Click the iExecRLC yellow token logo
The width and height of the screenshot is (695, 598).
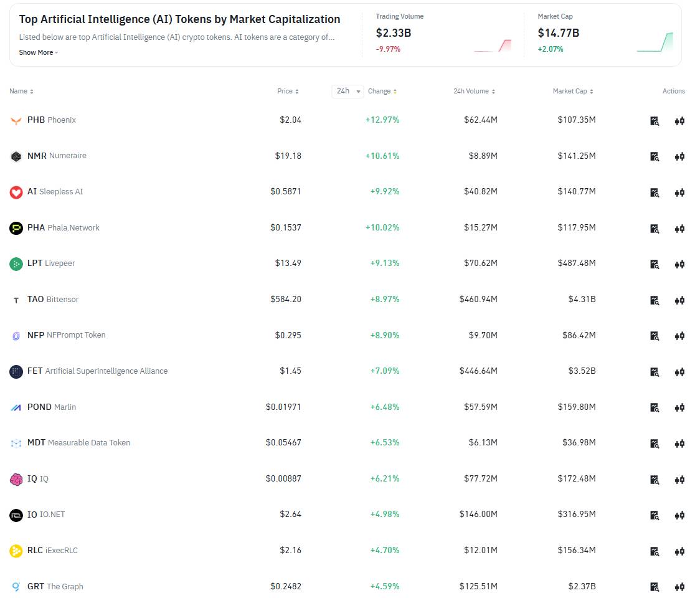point(16,551)
